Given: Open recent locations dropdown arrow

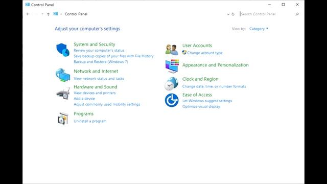Looking at the screenshot, I should coord(42,14).
